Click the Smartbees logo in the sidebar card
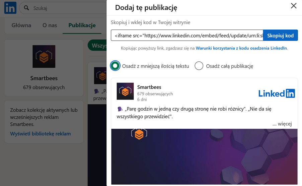Image resolution: width=302 pixels, height=186 pixels. point(44,57)
